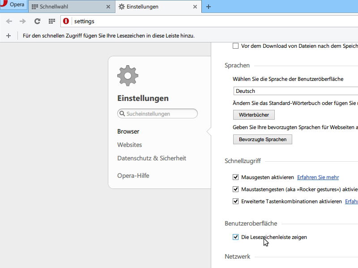The height and width of the screenshot is (268, 358).
Task: Close the Schnellwahl tab
Action: coord(108,7)
